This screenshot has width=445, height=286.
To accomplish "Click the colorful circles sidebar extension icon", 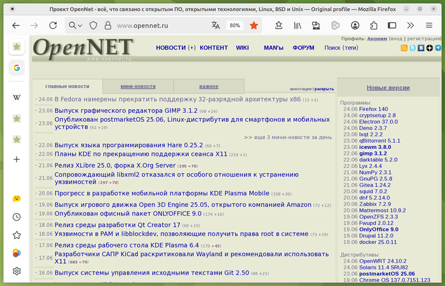I will pos(17,253).
